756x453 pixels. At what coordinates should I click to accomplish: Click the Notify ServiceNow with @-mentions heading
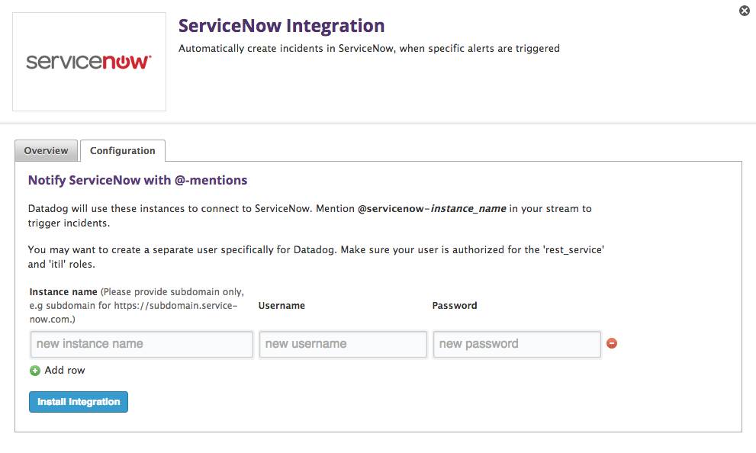click(137, 181)
